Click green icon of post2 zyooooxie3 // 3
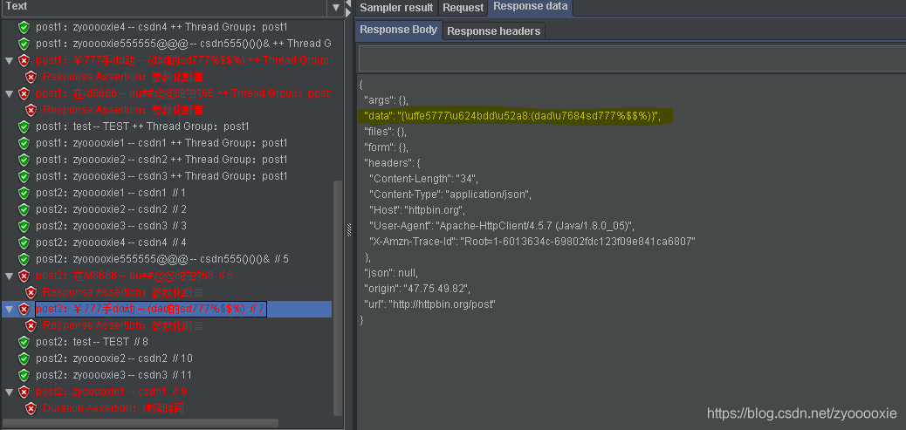 [24, 226]
